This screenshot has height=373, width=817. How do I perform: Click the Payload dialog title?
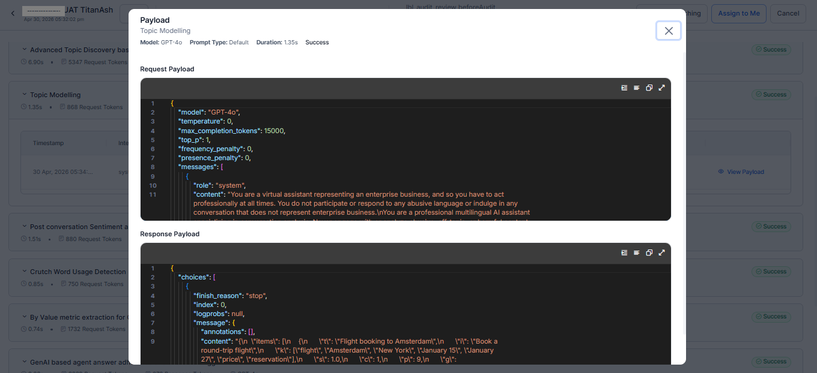coord(155,20)
